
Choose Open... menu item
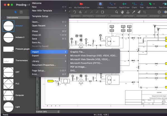(49, 22)
